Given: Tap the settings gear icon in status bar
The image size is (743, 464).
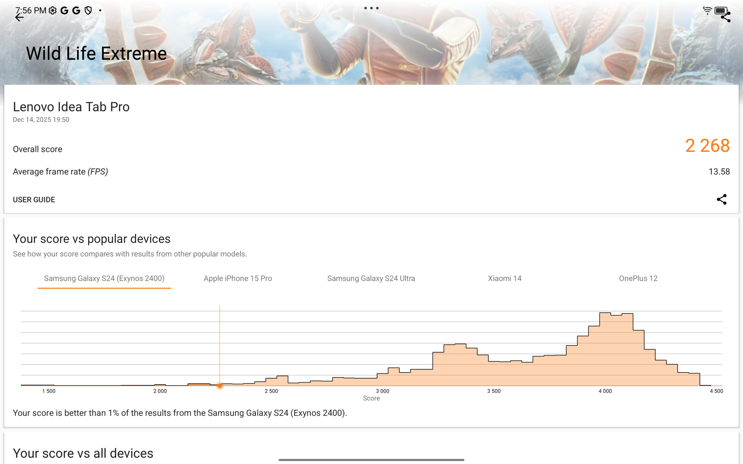Looking at the screenshot, I should (53, 11).
